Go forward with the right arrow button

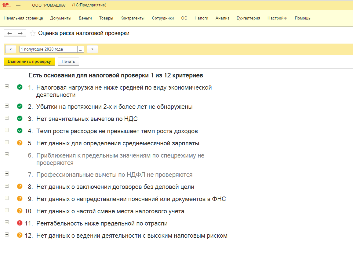pos(20,33)
